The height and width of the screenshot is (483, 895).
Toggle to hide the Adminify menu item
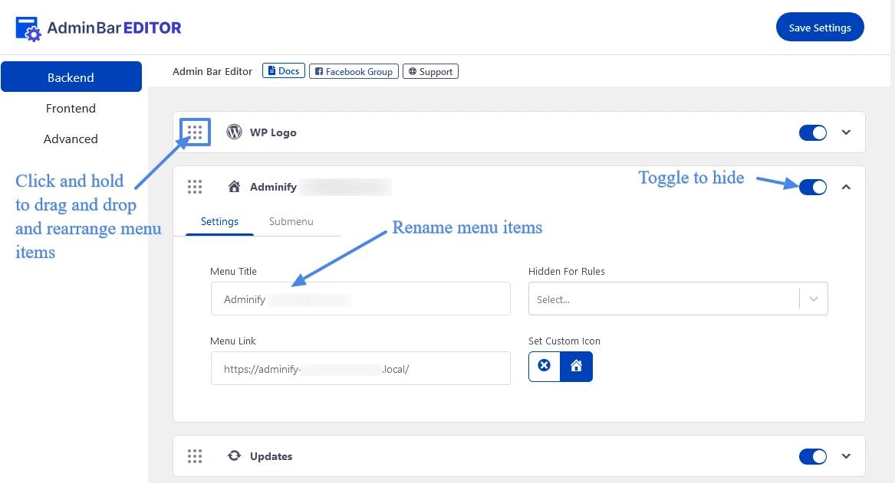(x=812, y=186)
